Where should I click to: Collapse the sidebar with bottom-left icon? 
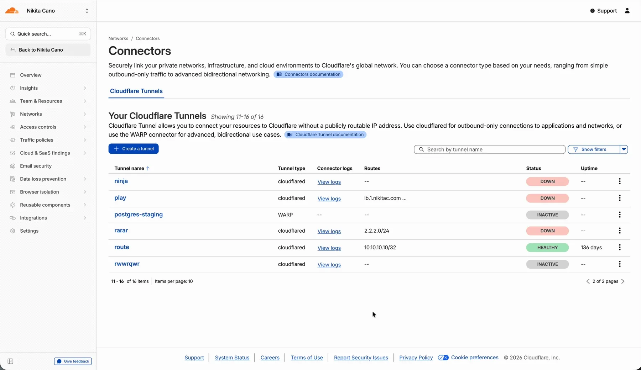coord(10,361)
